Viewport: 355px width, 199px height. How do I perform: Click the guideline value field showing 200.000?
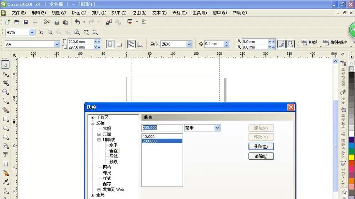162,128
